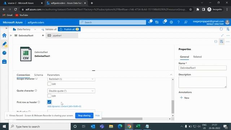Open Excel from the taskbar
Image resolution: width=231 pixels, height=130 pixels.
click(x=138, y=126)
